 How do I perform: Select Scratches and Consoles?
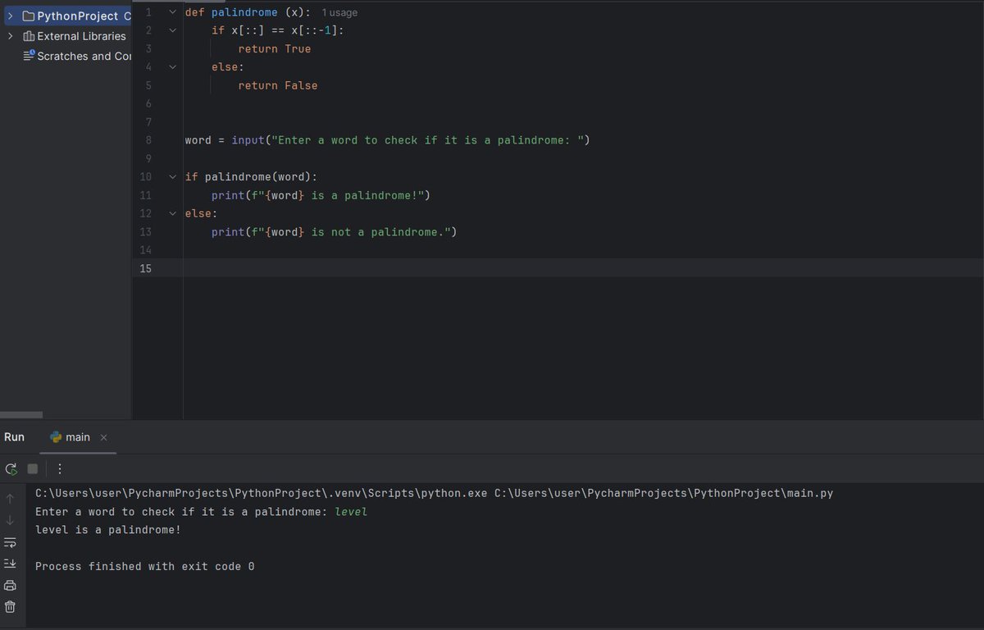pos(78,56)
